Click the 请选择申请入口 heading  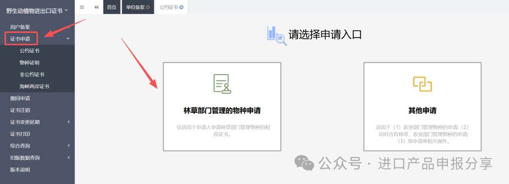point(325,35)
